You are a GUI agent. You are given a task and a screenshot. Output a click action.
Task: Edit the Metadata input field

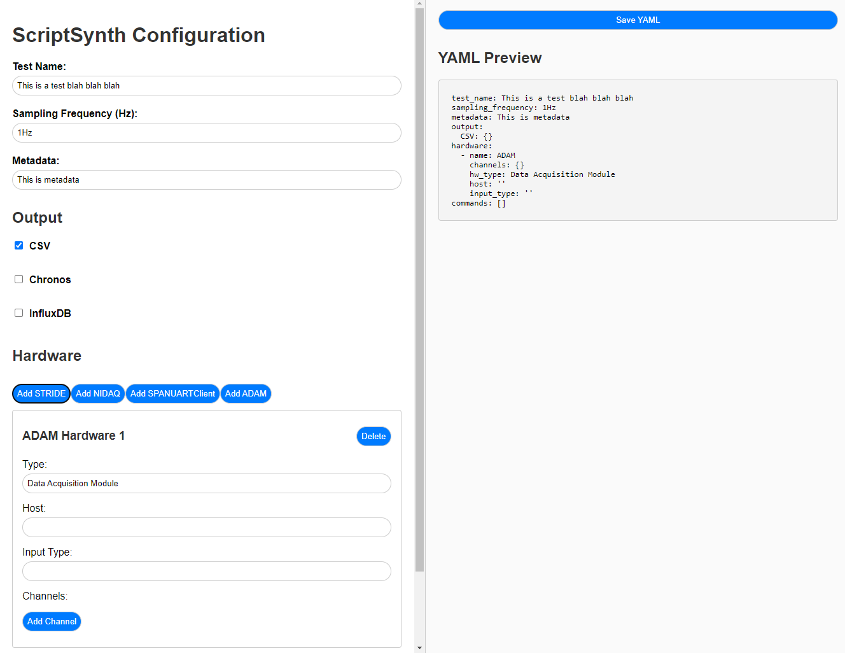(207, 179)
